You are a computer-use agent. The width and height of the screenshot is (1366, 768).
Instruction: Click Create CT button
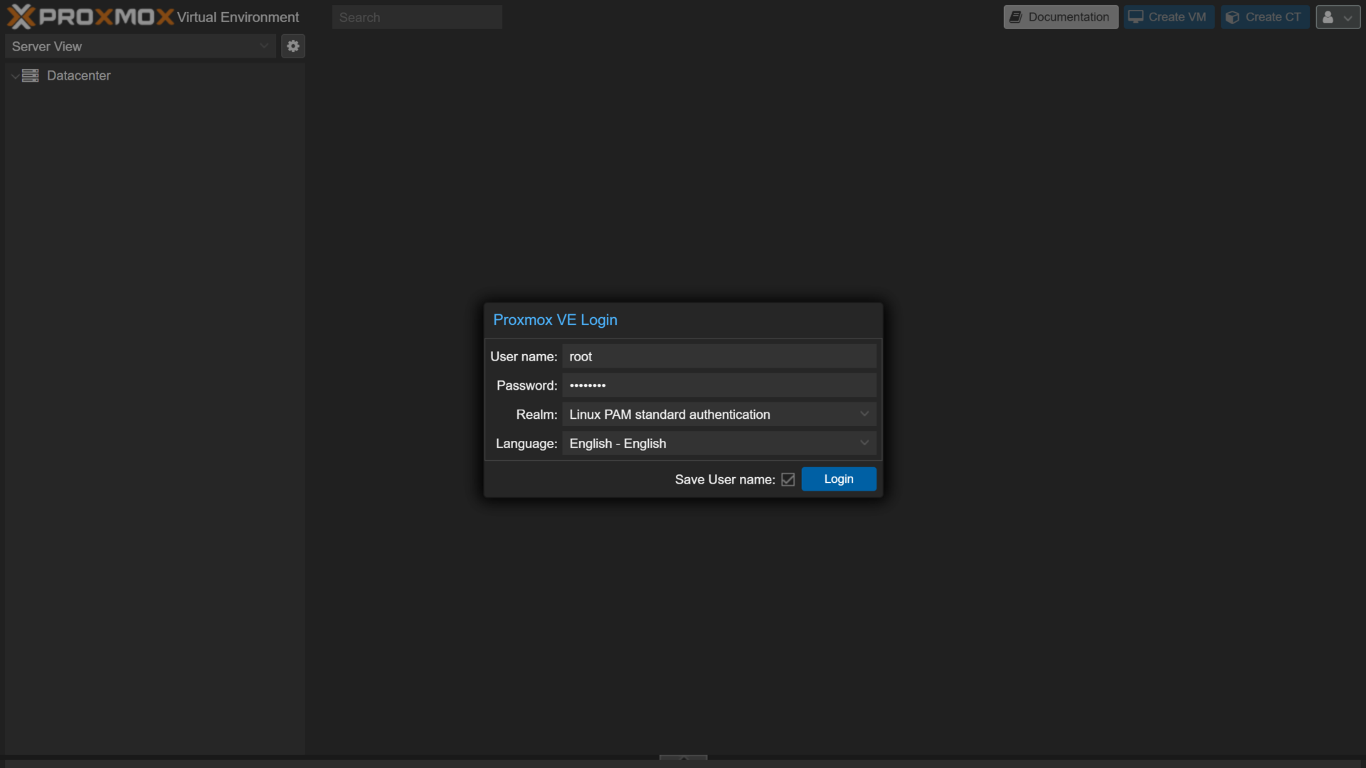click(1265, 17)
